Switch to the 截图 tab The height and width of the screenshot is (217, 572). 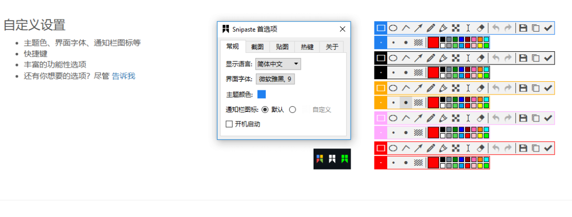click(257, 46)
